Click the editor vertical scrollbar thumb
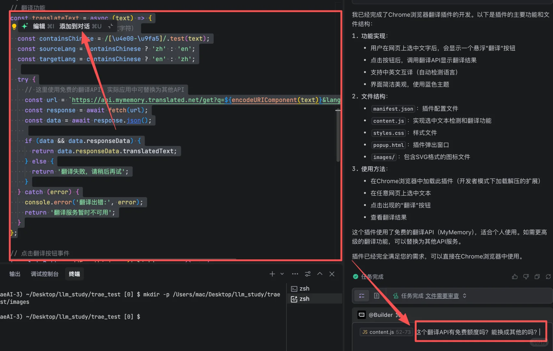 coord(338,136)
